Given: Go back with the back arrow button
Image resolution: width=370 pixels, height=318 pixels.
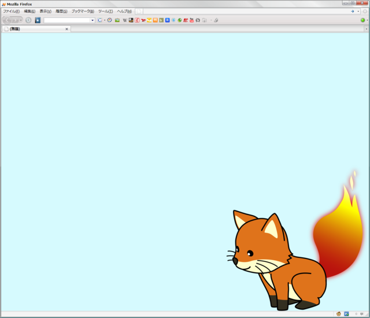Looking at the screenshot, I should click(x=8, y=20).
